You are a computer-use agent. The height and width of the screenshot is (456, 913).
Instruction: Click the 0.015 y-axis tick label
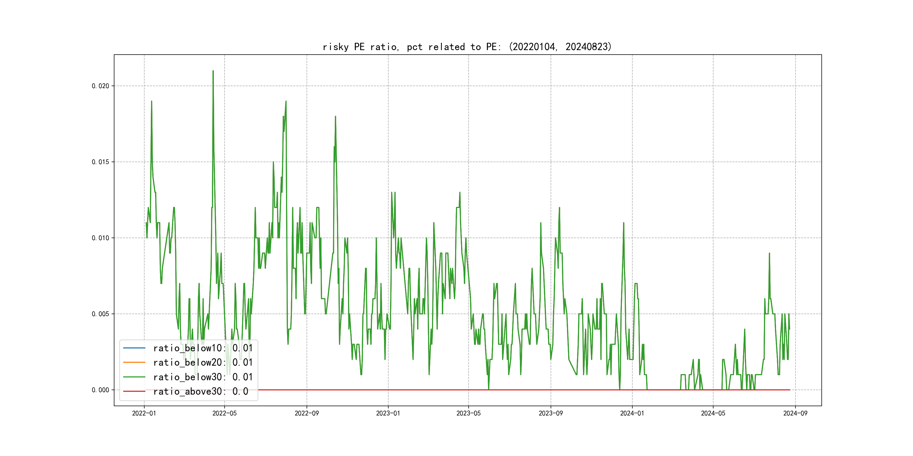100,162
